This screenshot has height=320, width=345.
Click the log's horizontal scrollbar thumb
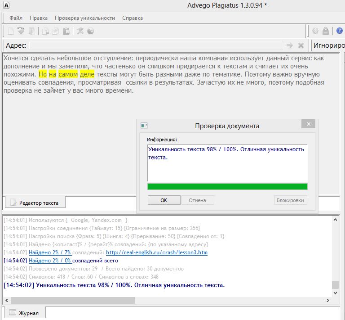pos(73,300)
